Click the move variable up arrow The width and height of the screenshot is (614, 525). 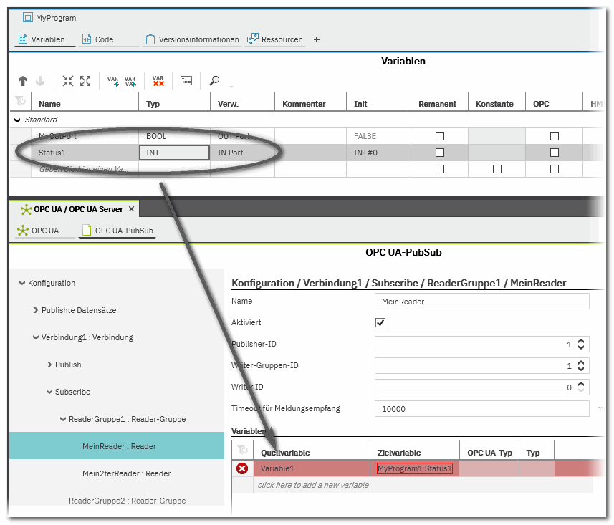[x=23, y=81]
